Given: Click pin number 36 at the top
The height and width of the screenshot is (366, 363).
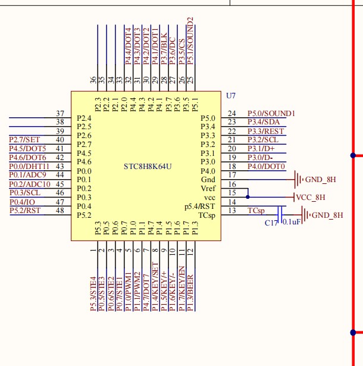Looking at the screenshot, I should pos(93,80).
